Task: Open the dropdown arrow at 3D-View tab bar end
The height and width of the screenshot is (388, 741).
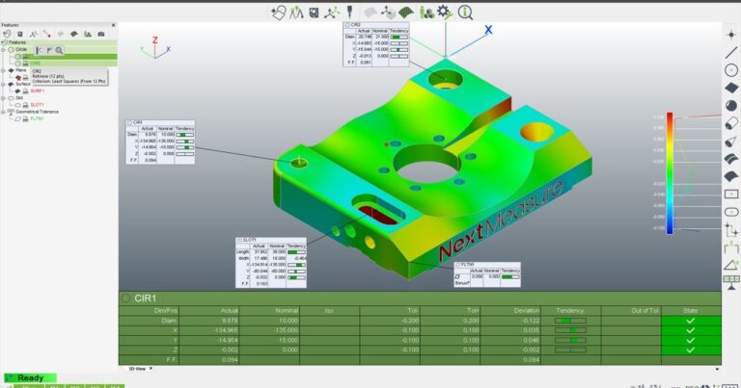Action: tap(717, 369)
